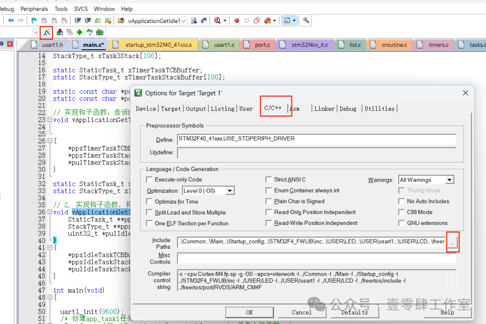Open the breakpoints dropdown arrow

[x=274, y=20]
